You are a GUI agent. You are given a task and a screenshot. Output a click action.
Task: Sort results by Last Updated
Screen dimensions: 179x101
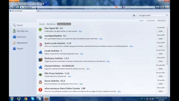tap(151, 20)
